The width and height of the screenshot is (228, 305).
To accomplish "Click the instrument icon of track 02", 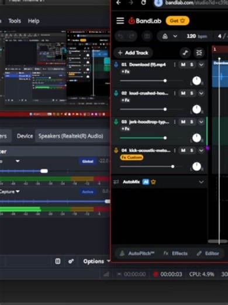I will [116, 93].
